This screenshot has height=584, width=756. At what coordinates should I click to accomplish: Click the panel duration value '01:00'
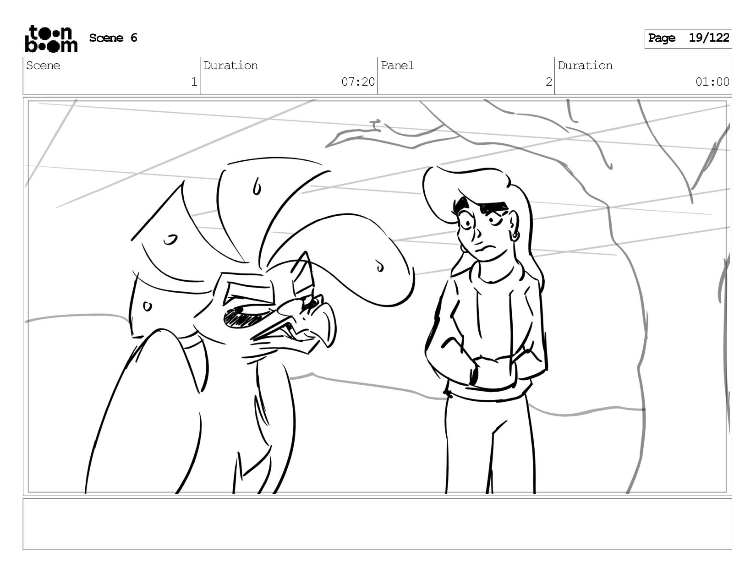(712, 82)
